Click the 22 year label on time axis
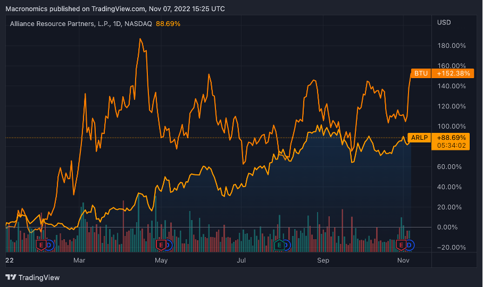The image size is (483, 287). pyautogui.click(x=10, y=260)
